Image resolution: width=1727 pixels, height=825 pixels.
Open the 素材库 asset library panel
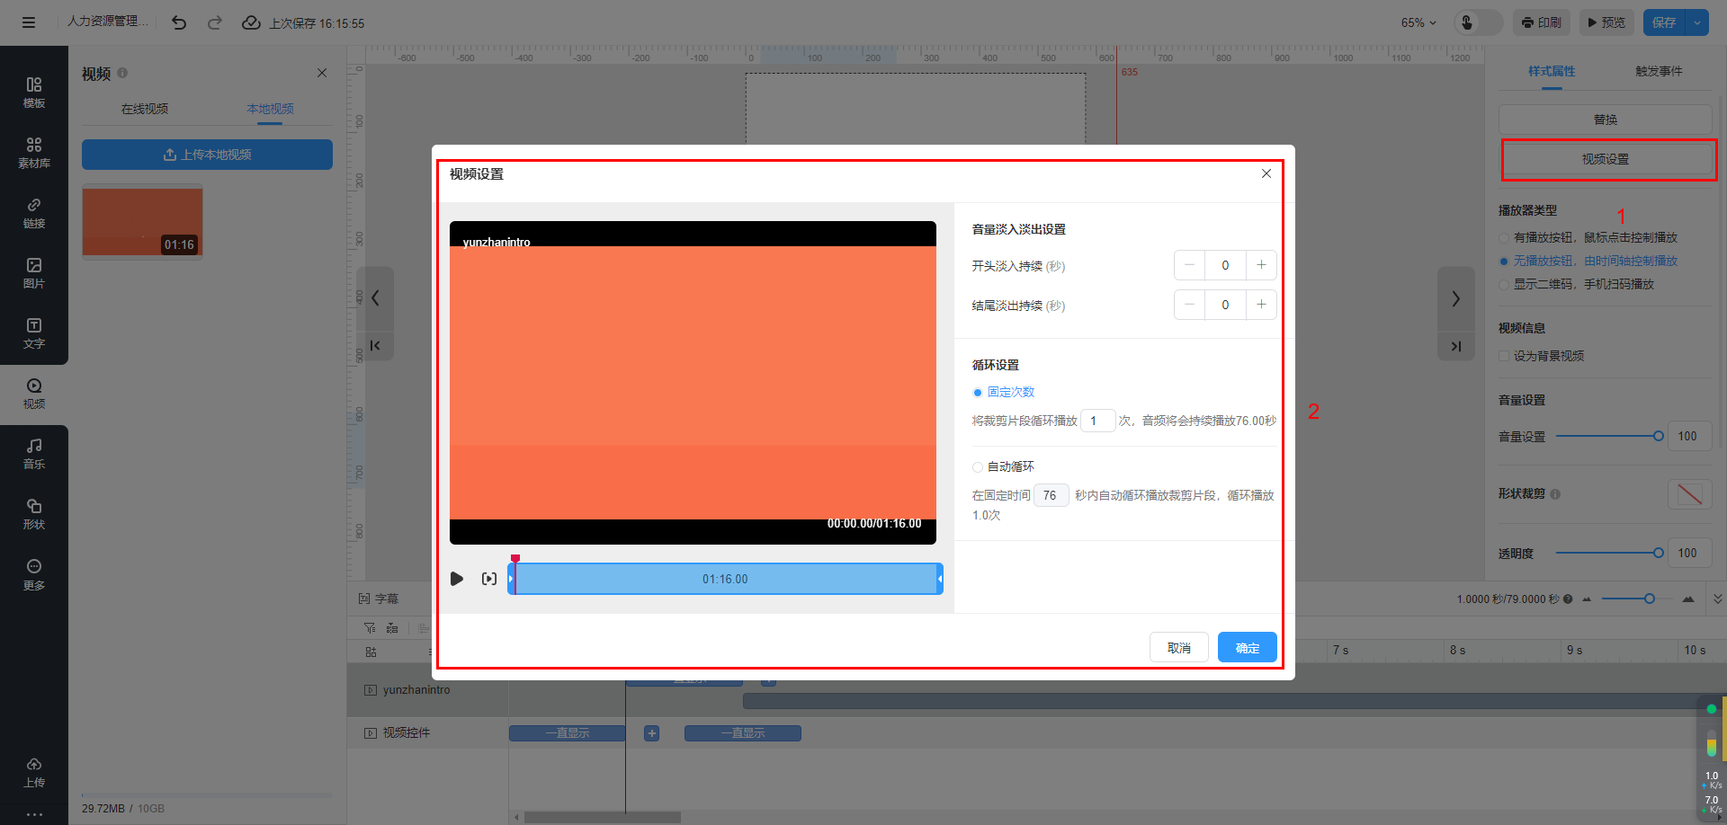34,152
